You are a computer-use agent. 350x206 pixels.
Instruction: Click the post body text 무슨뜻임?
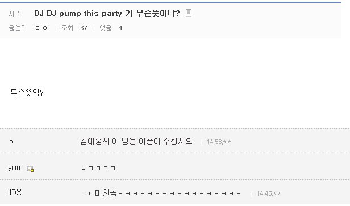(27, 93)
